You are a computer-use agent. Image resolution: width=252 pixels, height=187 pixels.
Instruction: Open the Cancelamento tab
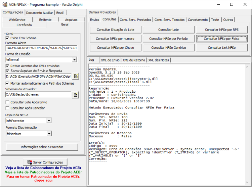198,20
